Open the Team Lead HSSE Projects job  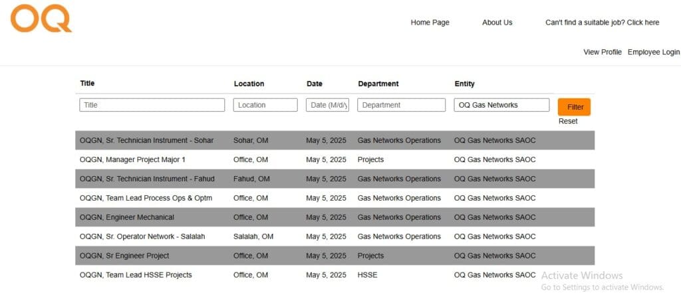click(x=136, y=275)
